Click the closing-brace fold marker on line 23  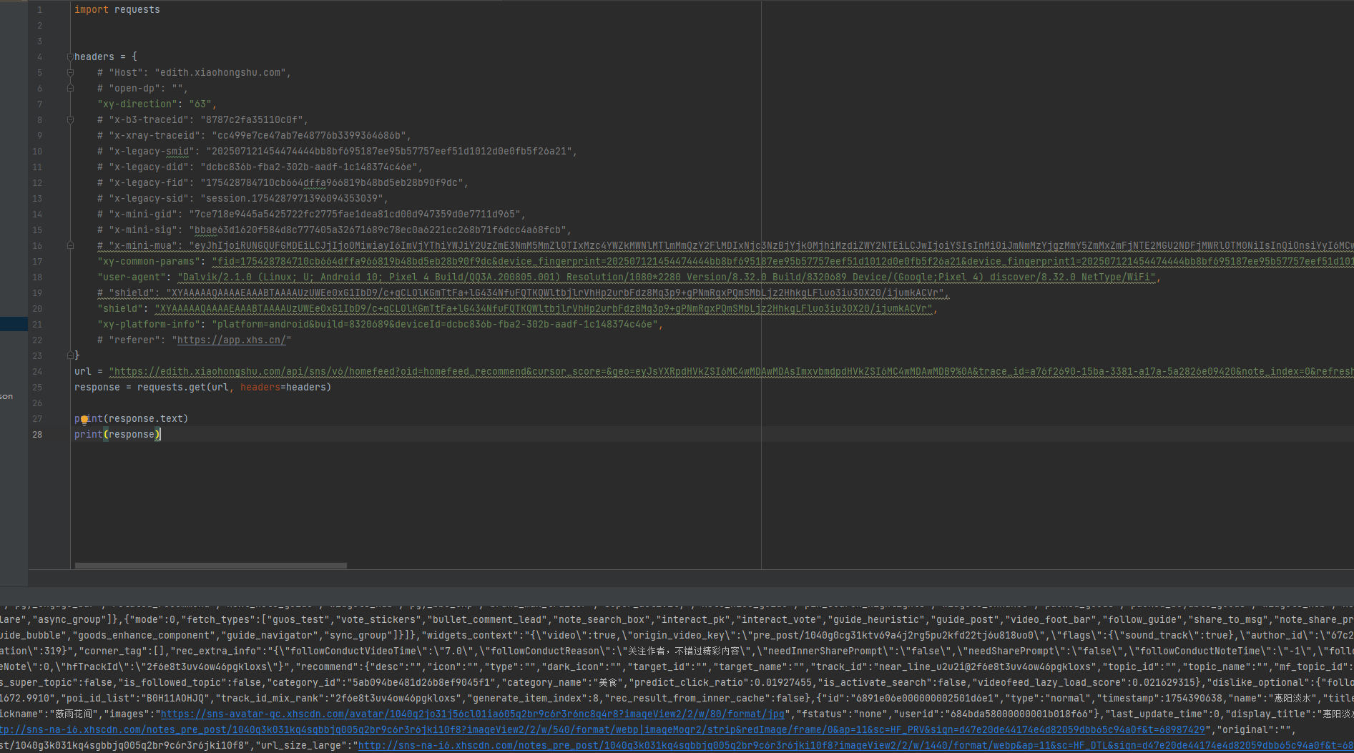tap(69, 355)
